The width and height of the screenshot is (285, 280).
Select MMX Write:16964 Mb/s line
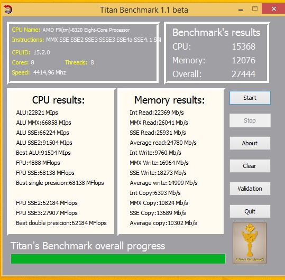tap(159, 163)
